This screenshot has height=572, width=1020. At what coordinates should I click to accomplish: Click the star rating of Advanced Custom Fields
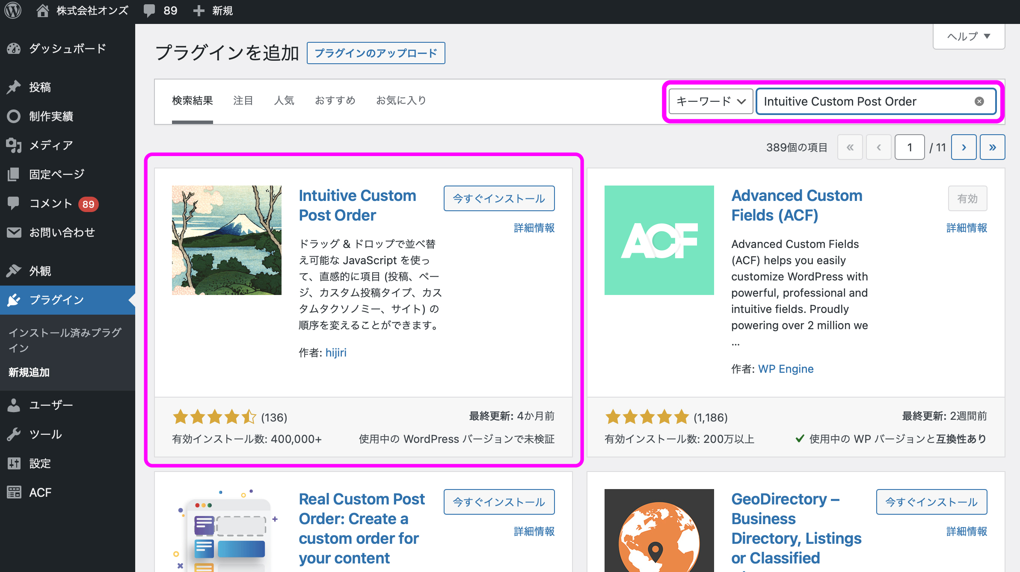(647, 417)
